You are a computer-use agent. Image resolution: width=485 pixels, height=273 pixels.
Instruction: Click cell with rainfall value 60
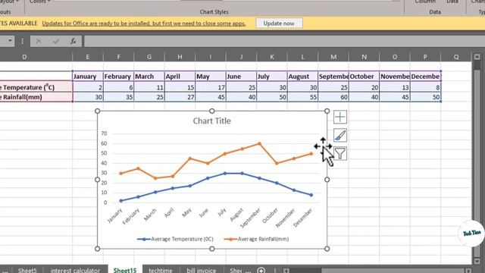[333, 97]
